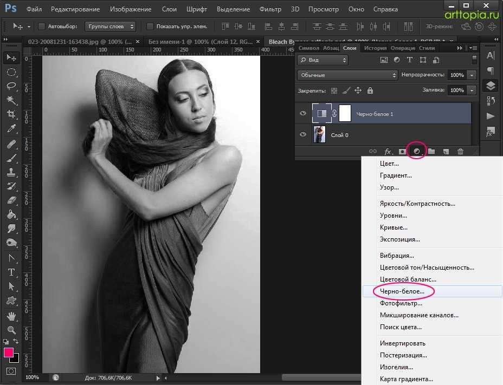Create a new layer group
503x385 pixels.
431,151
